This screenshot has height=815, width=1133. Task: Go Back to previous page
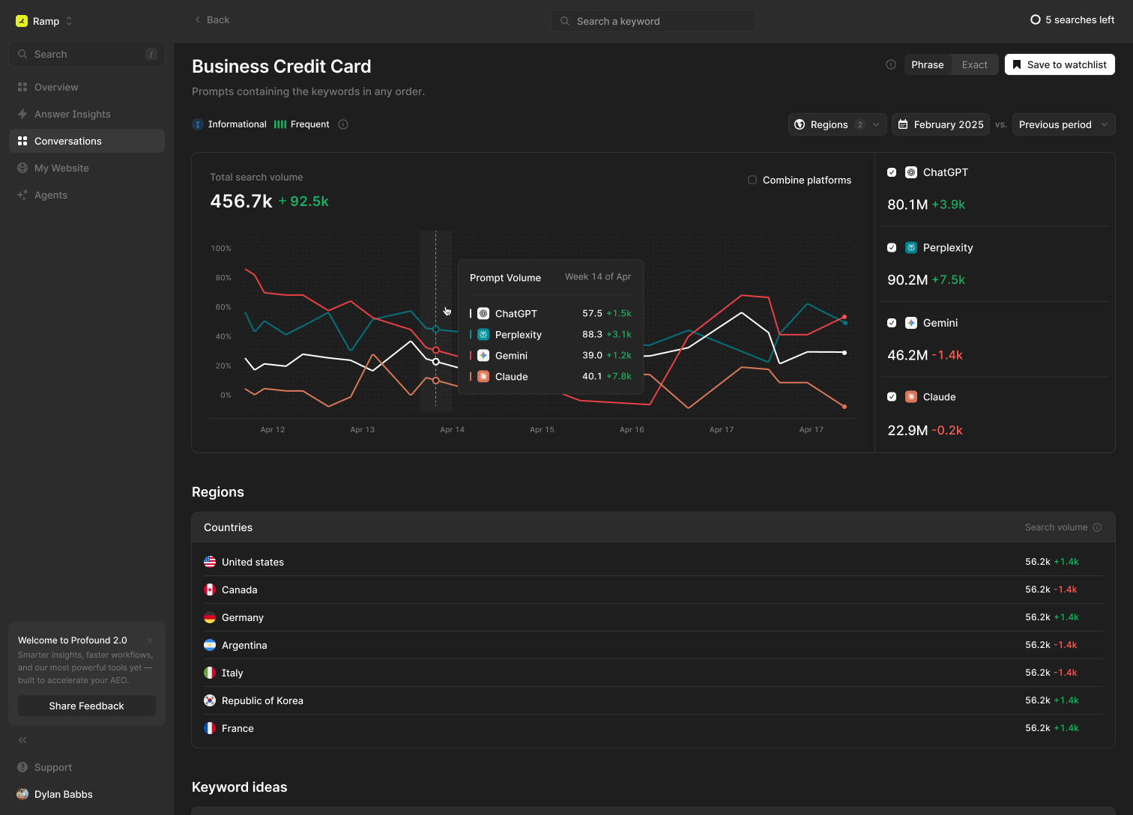click(212, 19)
